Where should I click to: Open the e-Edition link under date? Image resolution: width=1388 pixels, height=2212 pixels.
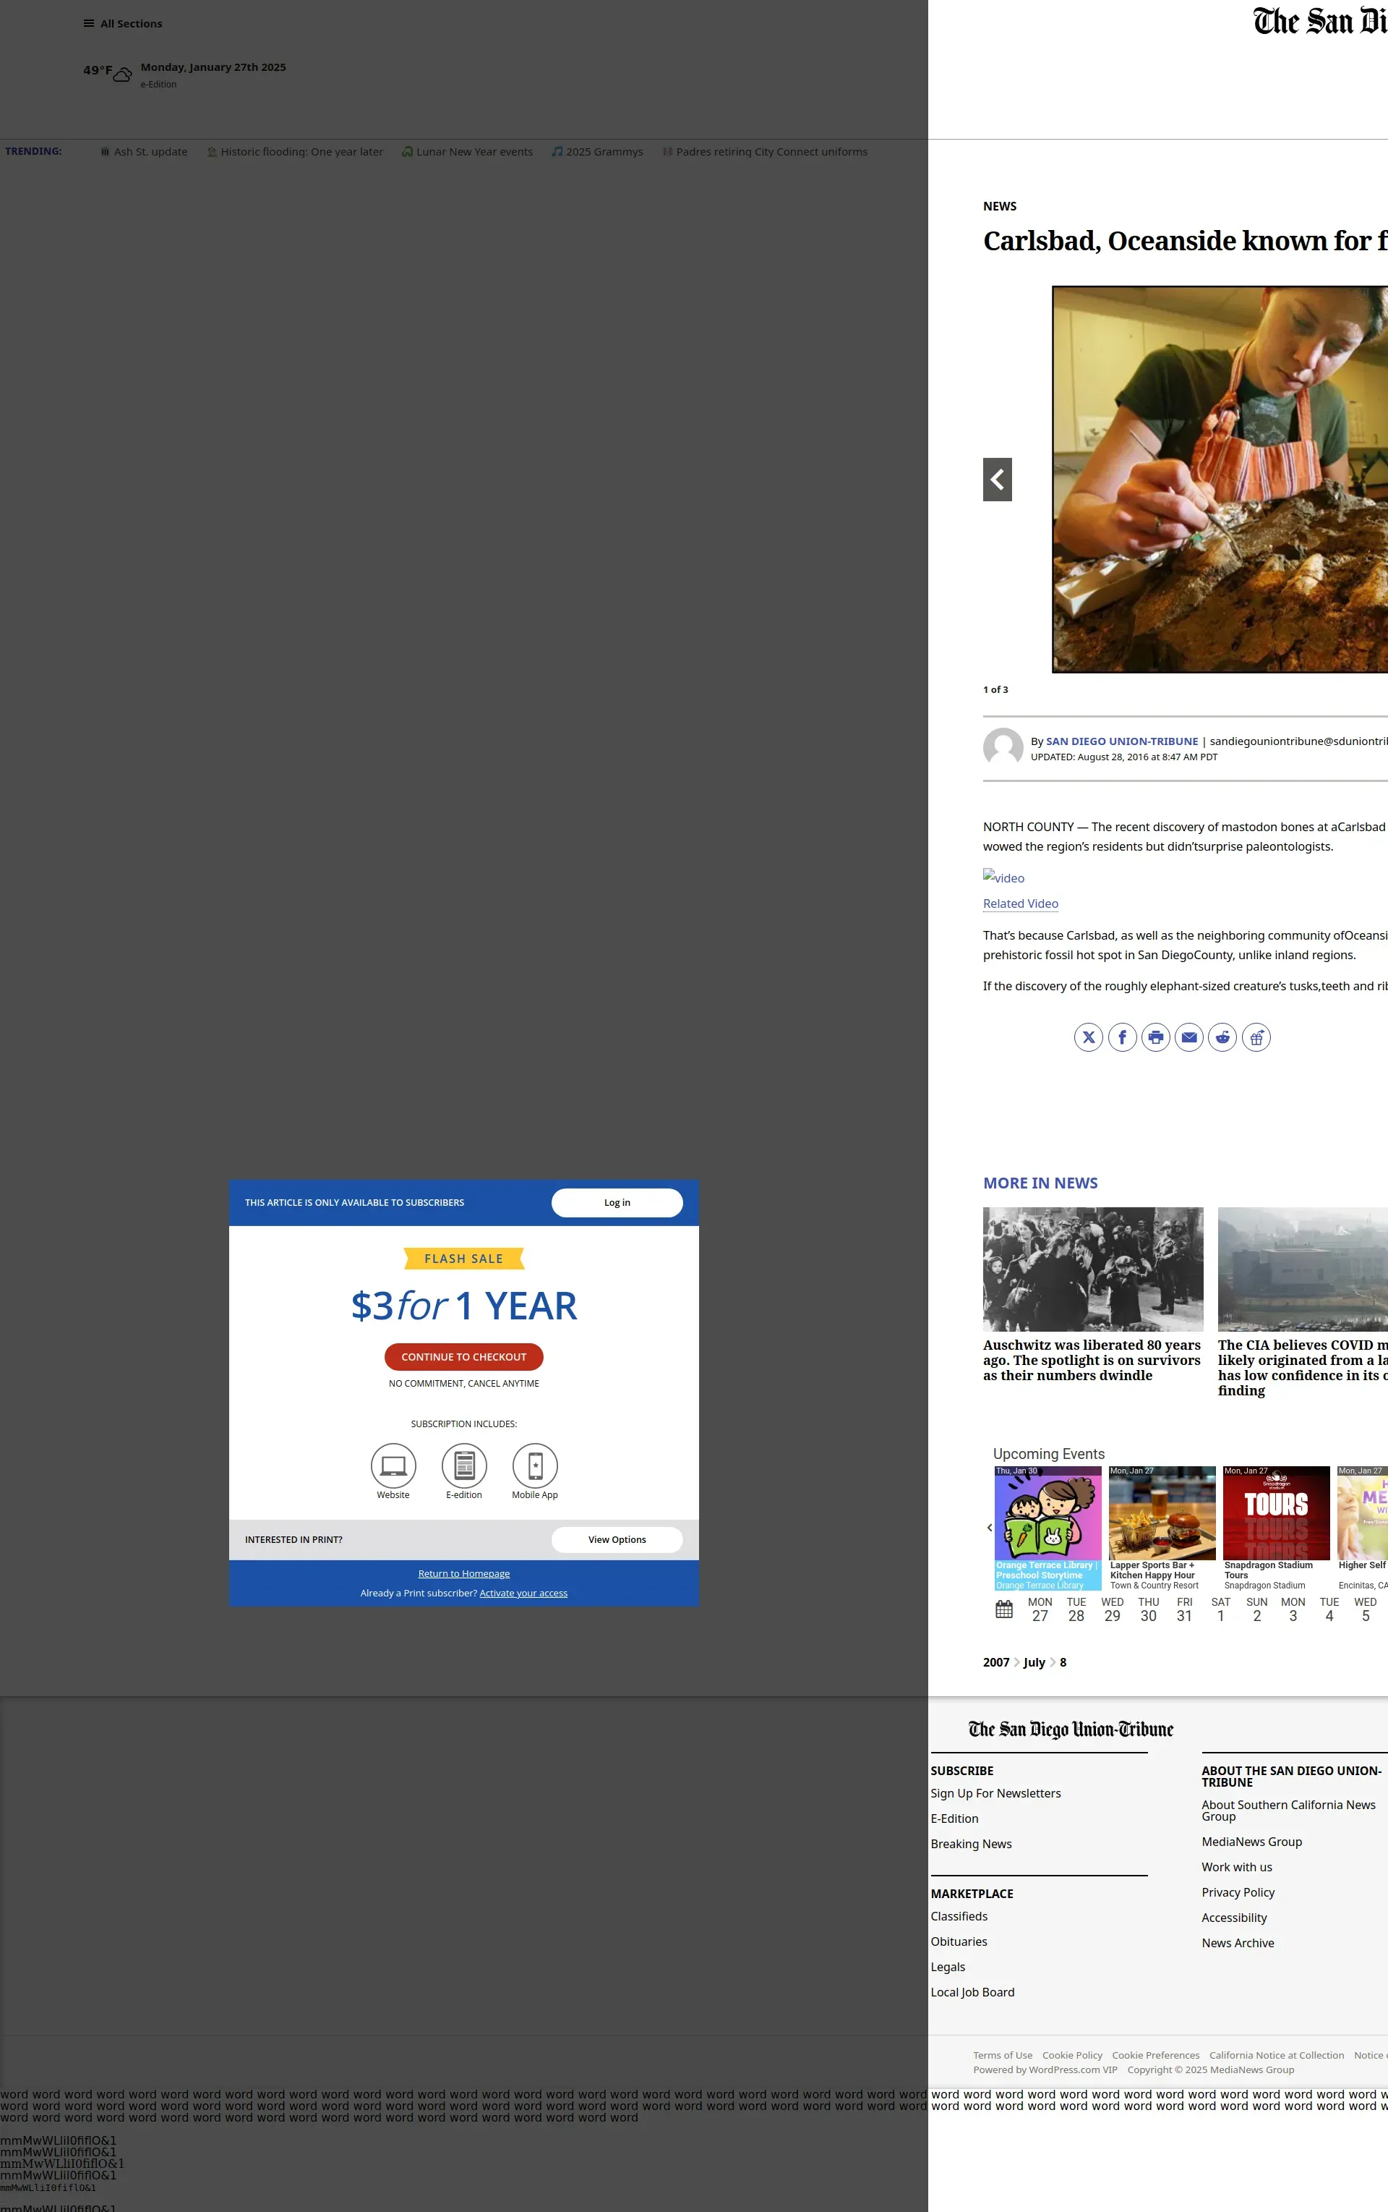point(159,85)
